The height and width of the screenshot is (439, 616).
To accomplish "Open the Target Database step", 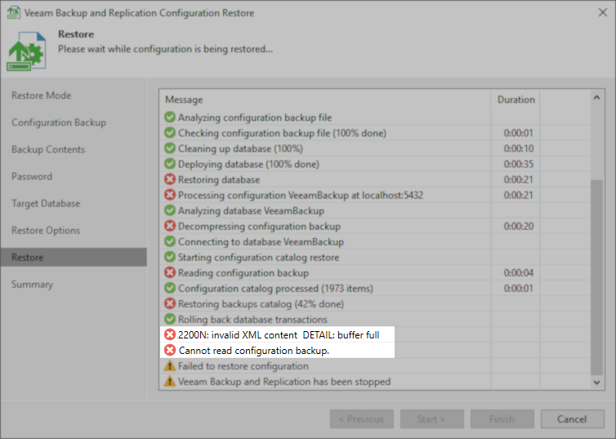I will [x=46, y=204].
